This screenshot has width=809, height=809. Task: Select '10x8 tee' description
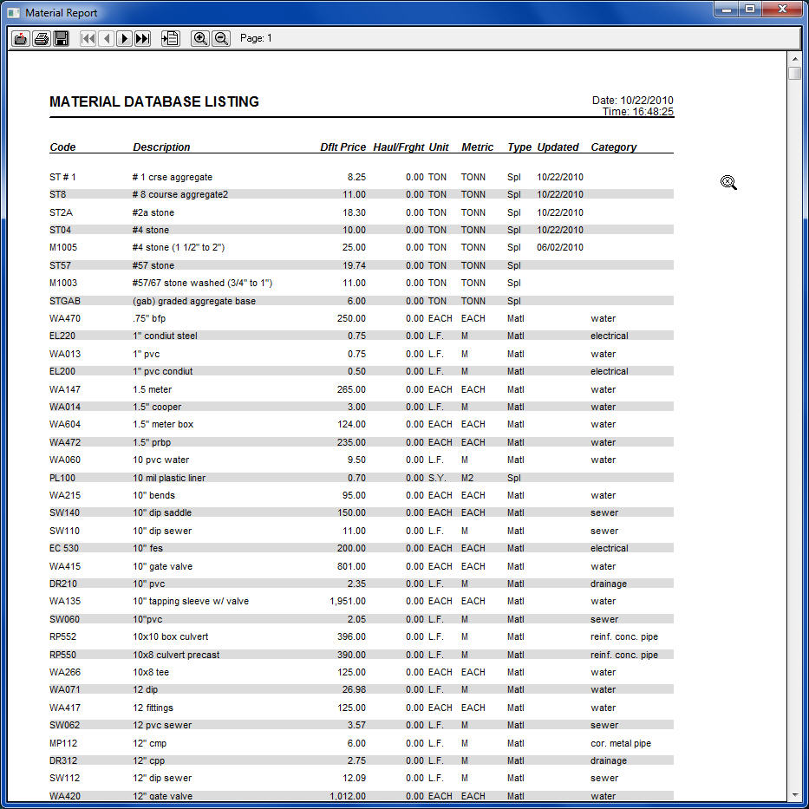click(x=151, y=673)
